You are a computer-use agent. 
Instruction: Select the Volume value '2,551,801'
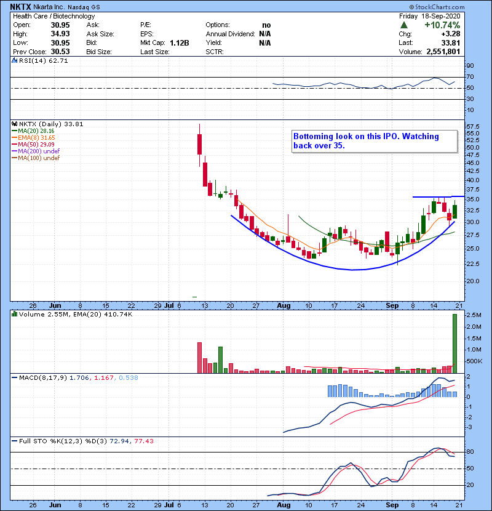pyautogui.click(x=443, y=52)
